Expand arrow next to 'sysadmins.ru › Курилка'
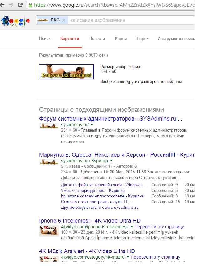This screenshot has height=270, width=198. coord(111,161)
